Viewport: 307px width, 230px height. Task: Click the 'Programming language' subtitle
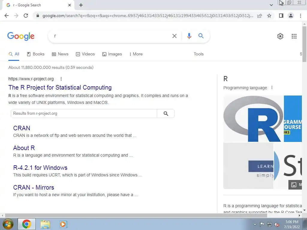245,88
